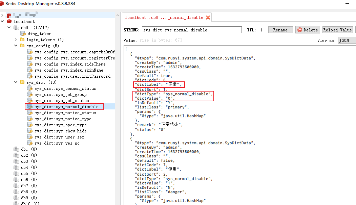Click the red icon on Delete button
This screenshot has height=205, width=356.
coord(300,30)
